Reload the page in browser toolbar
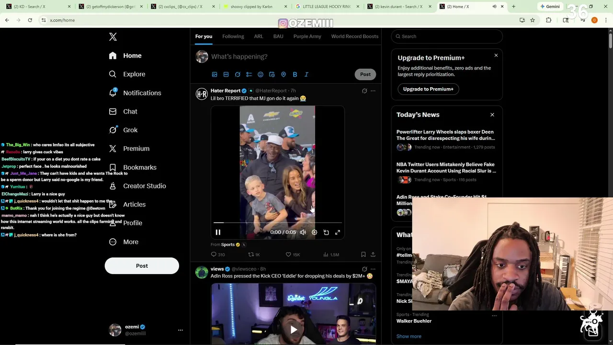Viewport: 613px width, 345px height. (x=30, y=20)
